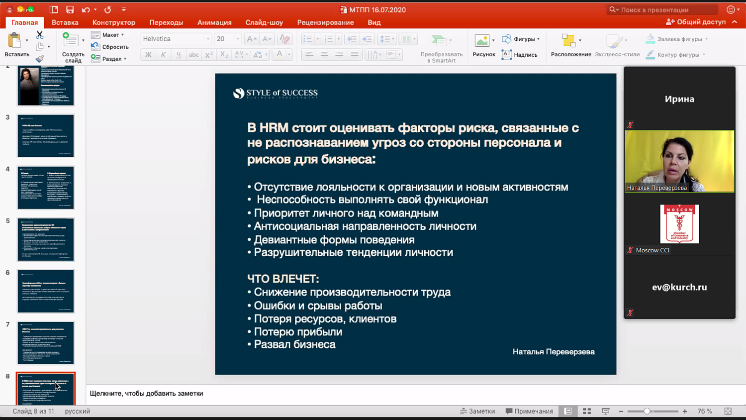Screen dimensions: 746x420
Task: Click the smiley feedback icon
Action: (x=731, y=9)
